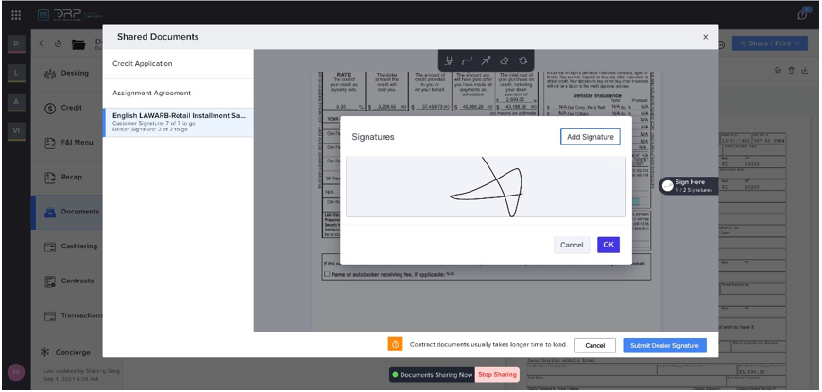This screenshot has height=392, width=822.
Task: Click Cancel in the Signatures dialog
Action: 572,245
